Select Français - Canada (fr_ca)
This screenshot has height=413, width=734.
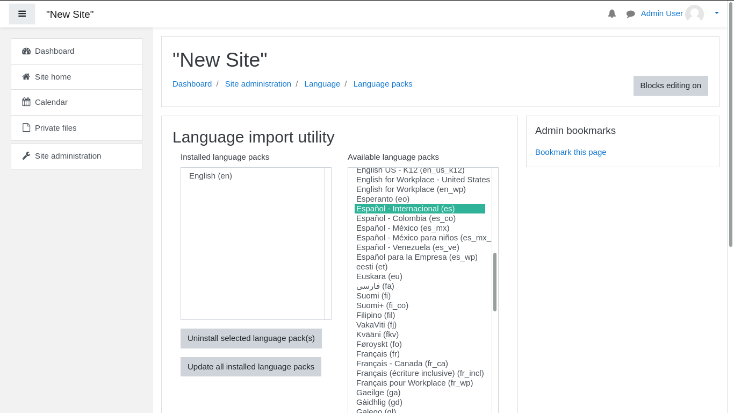420,364
